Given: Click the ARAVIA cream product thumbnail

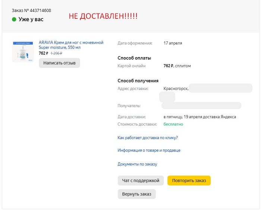Looking at the screenshot, I should click(x=23, y=51).
